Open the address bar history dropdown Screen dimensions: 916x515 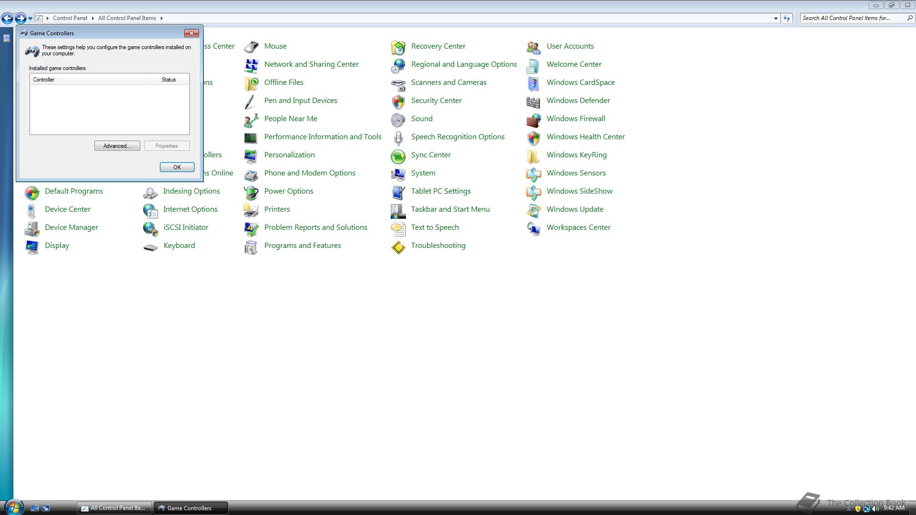(776, 18)
